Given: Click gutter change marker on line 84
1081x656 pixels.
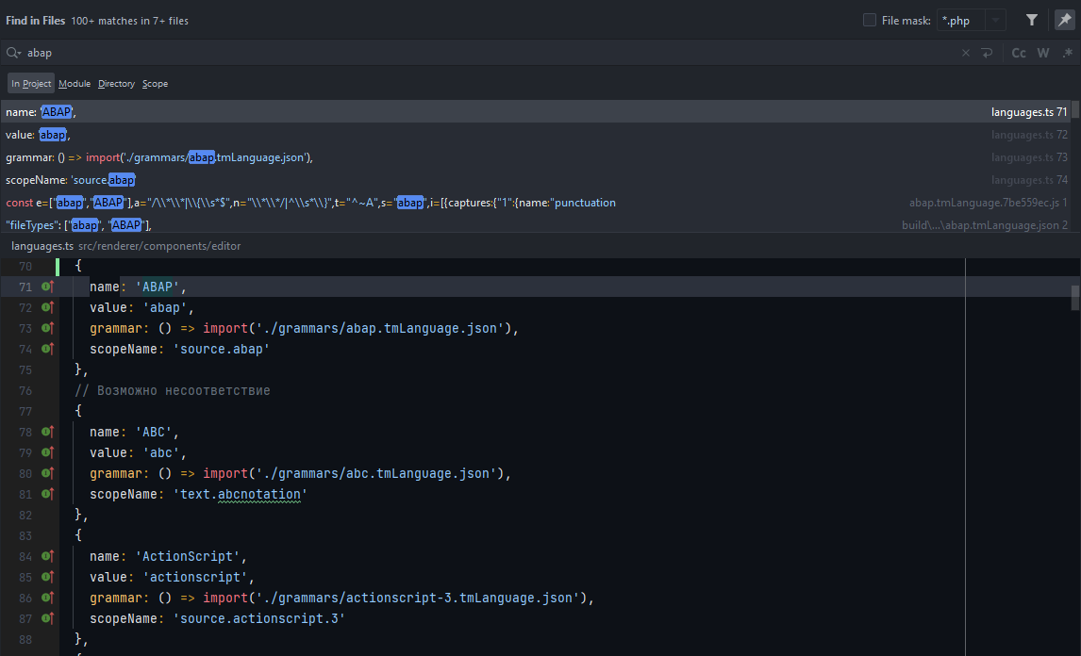Looking at the screenshot, I should tap(47, 556).
